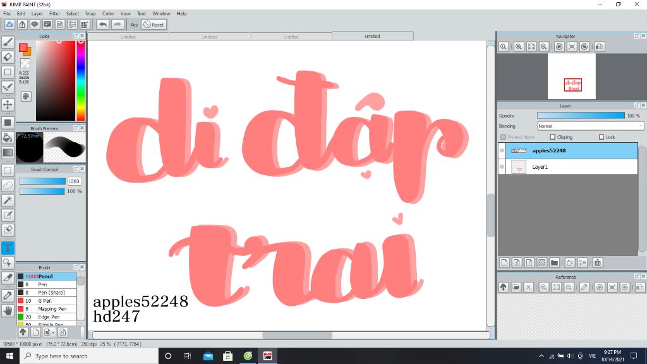Zoom out on the Navigator panel

544,47
